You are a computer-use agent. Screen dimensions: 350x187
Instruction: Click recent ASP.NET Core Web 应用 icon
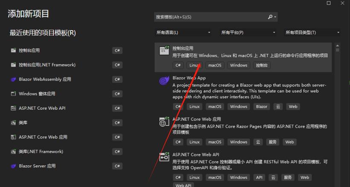[x=13, y=137]
